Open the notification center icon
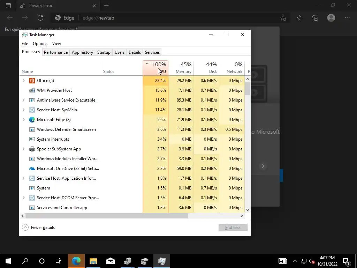This screenshot has height=268, width=357. tap(346, 261)
